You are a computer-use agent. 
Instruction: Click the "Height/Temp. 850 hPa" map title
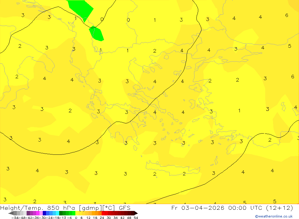coord(37,208)
